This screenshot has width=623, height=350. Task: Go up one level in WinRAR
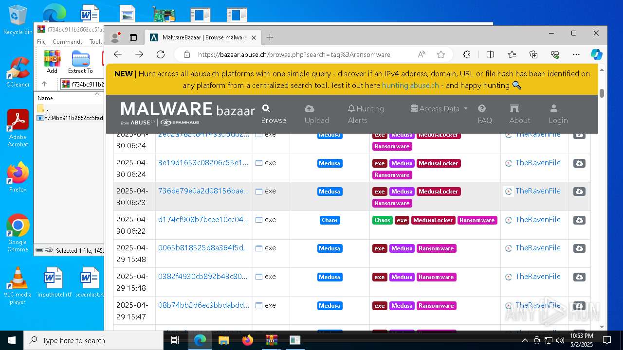[44, 84]
